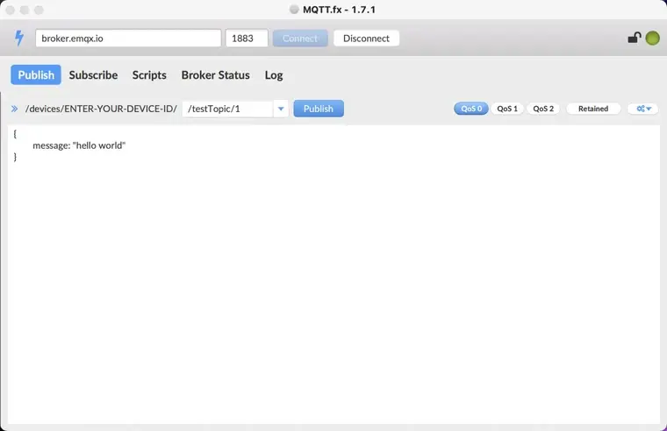
Task: Click the green connection status indicator
Action: click(653, 39)
